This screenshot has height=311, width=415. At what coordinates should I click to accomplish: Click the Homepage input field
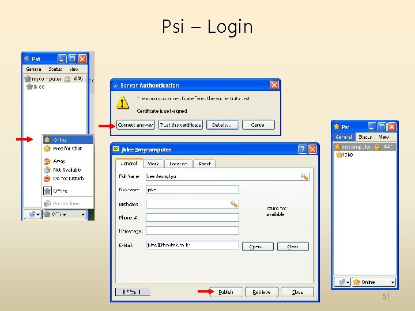193,230
